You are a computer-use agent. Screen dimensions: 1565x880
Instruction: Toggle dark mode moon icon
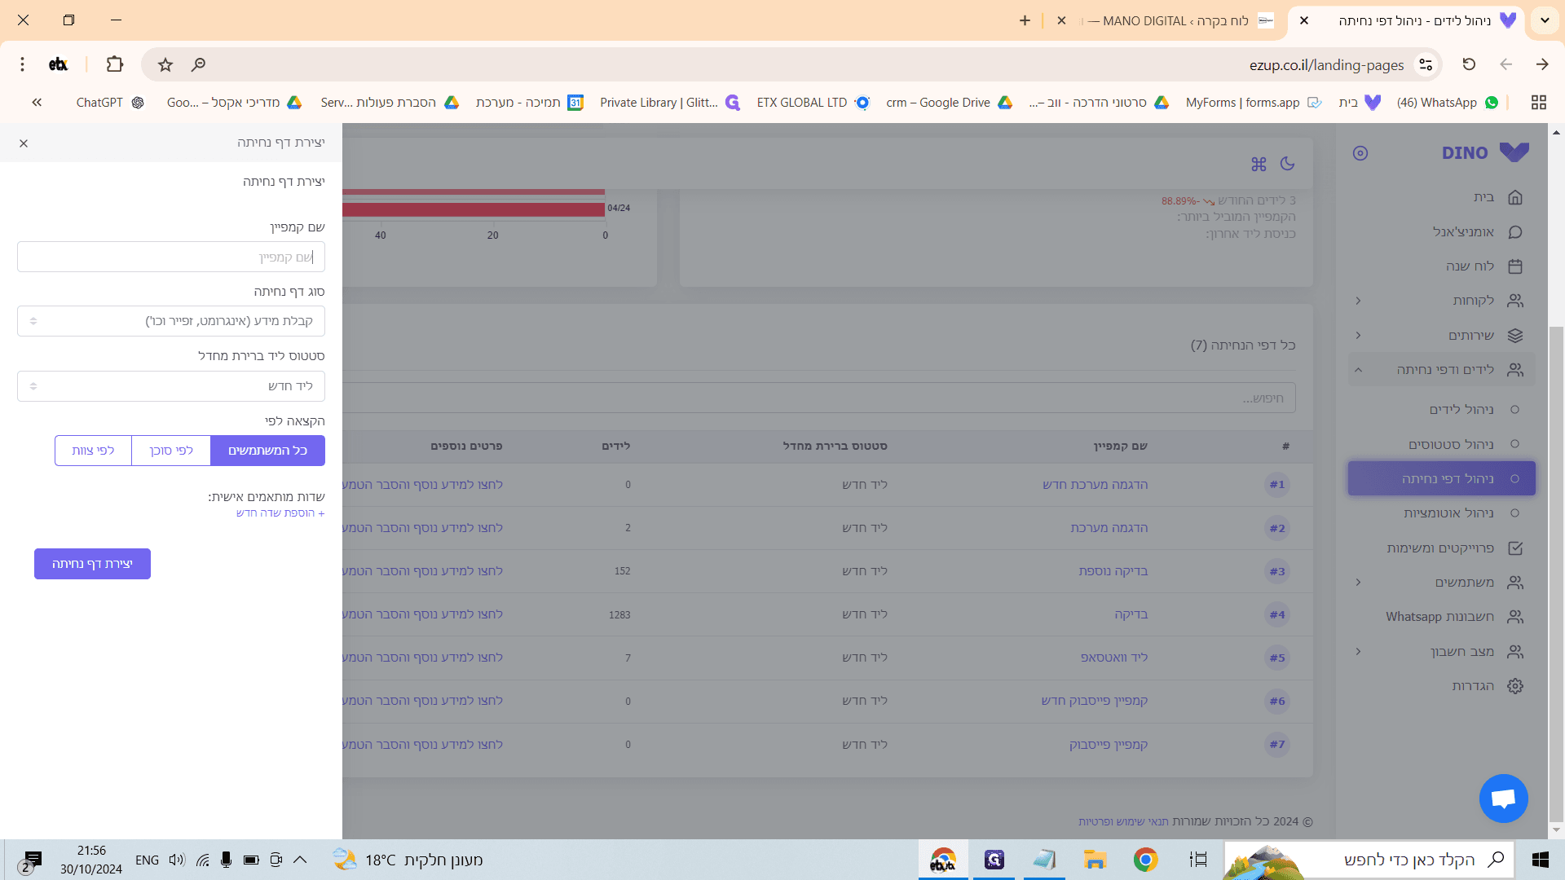tap(1287, 164)
